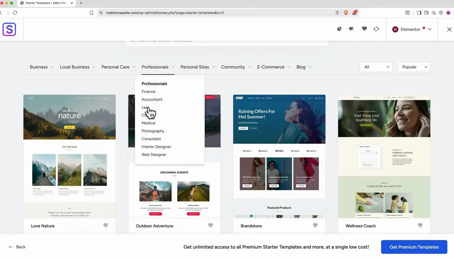The width and height of the screenshot is (454, 259).
Task: Open the Love Nature template preview
Action: pyautogui.click(x=69, y=156)
